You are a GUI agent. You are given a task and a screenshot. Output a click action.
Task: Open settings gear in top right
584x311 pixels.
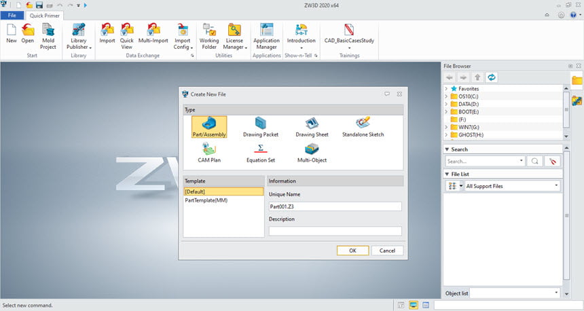tap(561, 15)
